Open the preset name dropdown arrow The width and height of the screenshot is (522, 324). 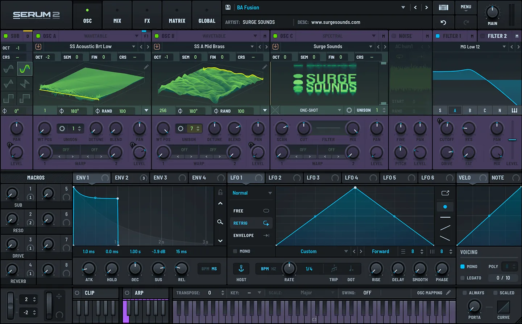(x=403, y=7)
